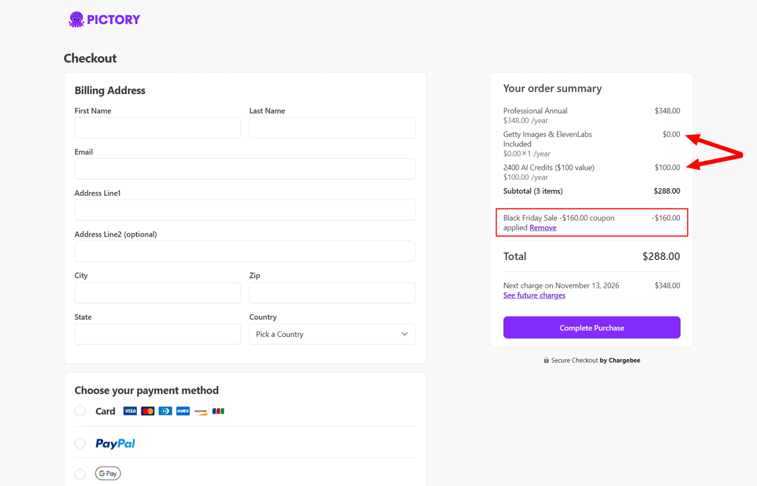Click the Pictory octopus logo
Viewport: 757px width, 486px height.
click(76, 20)
